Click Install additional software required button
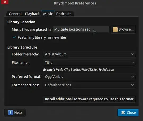Image resolution: width=143 pixels, height=121 pixels. 89,99
